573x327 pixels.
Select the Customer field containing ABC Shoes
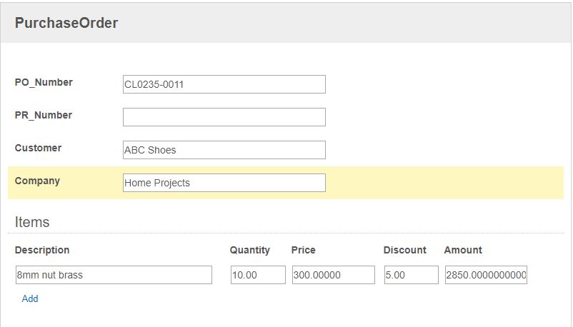224,150
